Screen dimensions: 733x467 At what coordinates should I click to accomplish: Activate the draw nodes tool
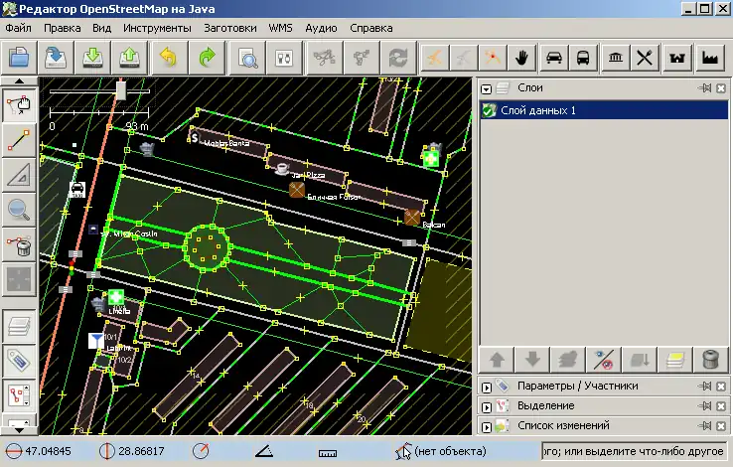pos(18,140)
